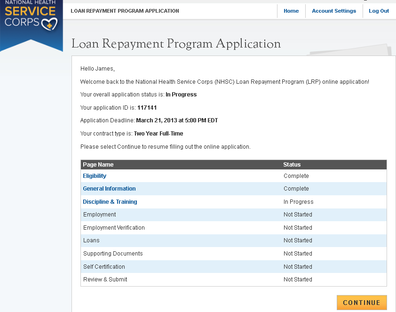
Task: Open the General Information link
Action: coord(109,189)
